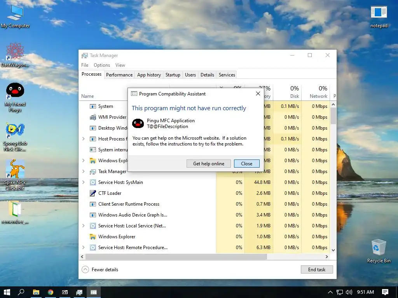Screen dimensions: 398x298
Task: Switch to the Users tab
Action: pyautogui.click(x=190, y=75)
